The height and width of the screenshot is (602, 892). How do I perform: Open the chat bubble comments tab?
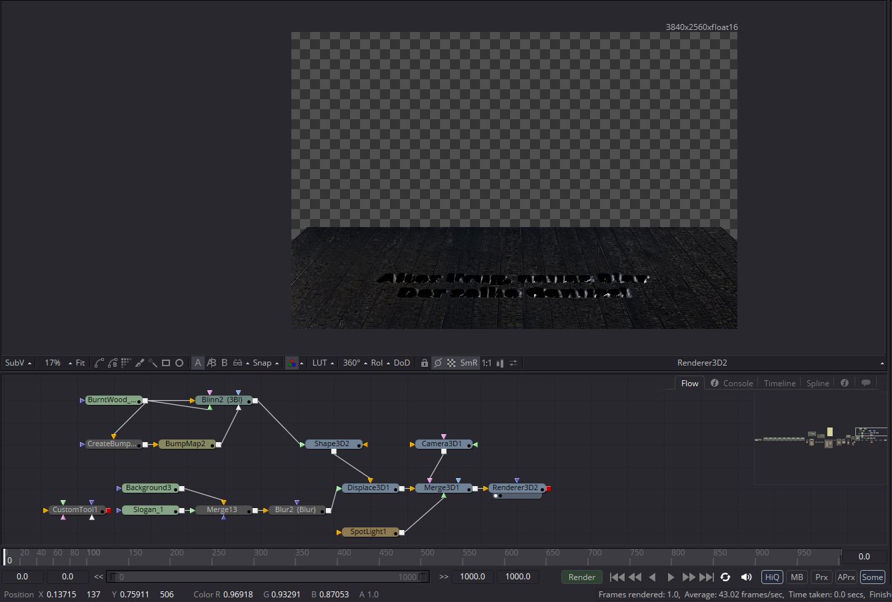[866, 383]
